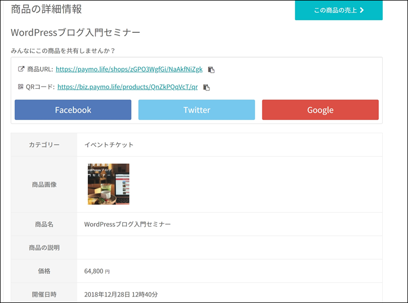Click the みんなにこの商品を共有しませんか？ text
Screen dimensions: 408x303
[x=63, y=51]
